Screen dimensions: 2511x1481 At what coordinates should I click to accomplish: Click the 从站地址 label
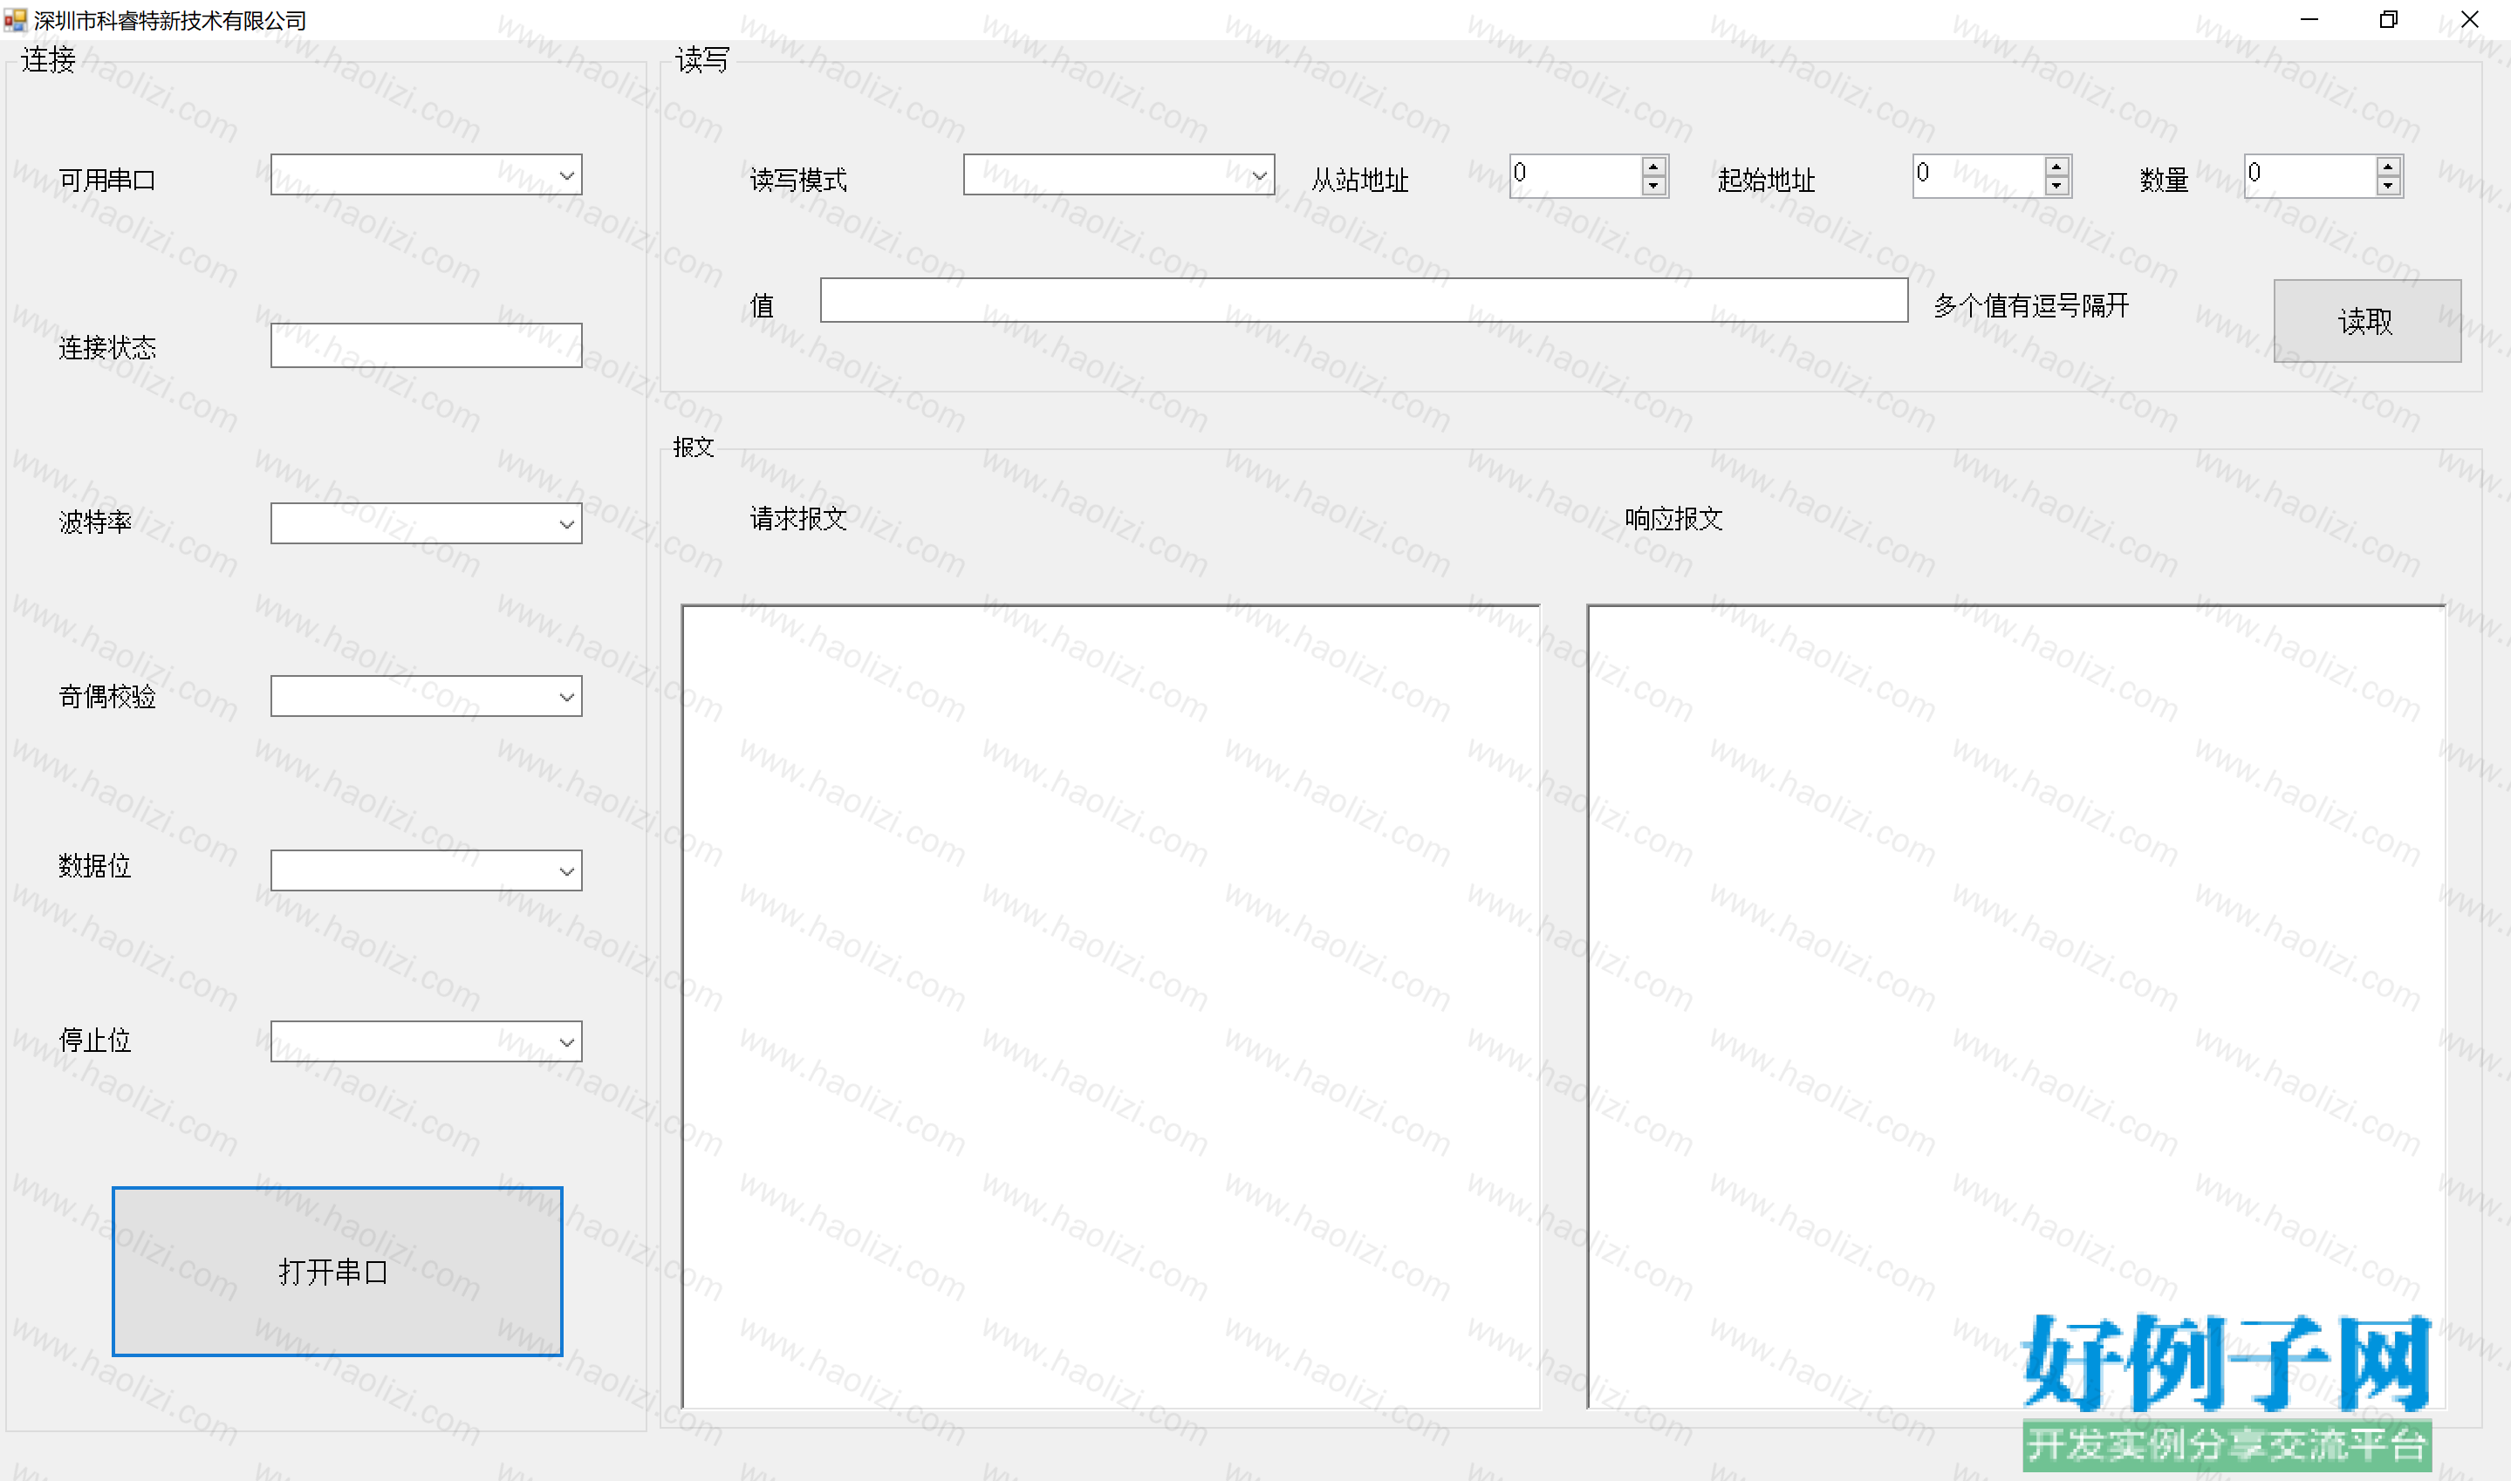point(1360,181)
